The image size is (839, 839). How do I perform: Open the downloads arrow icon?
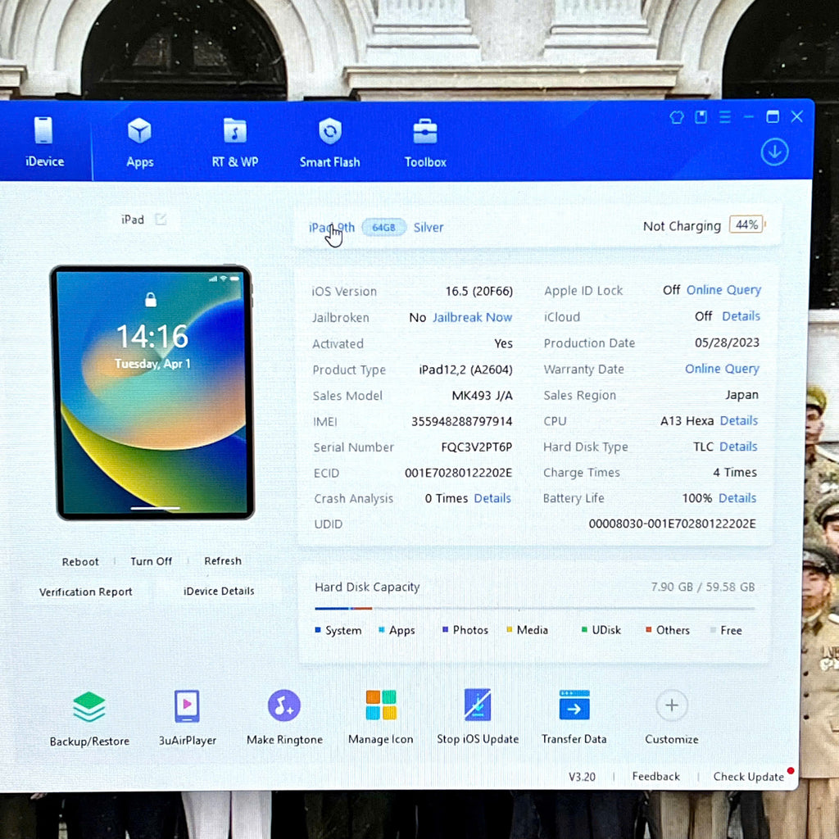(774, 152)
